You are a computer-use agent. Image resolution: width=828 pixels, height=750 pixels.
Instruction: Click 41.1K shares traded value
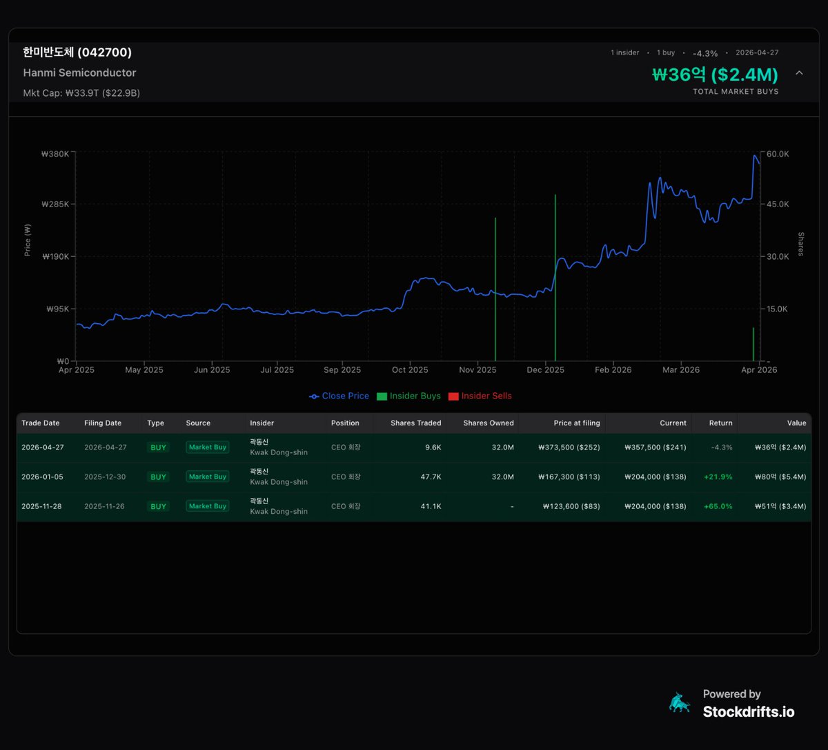(x=431, y=507)
